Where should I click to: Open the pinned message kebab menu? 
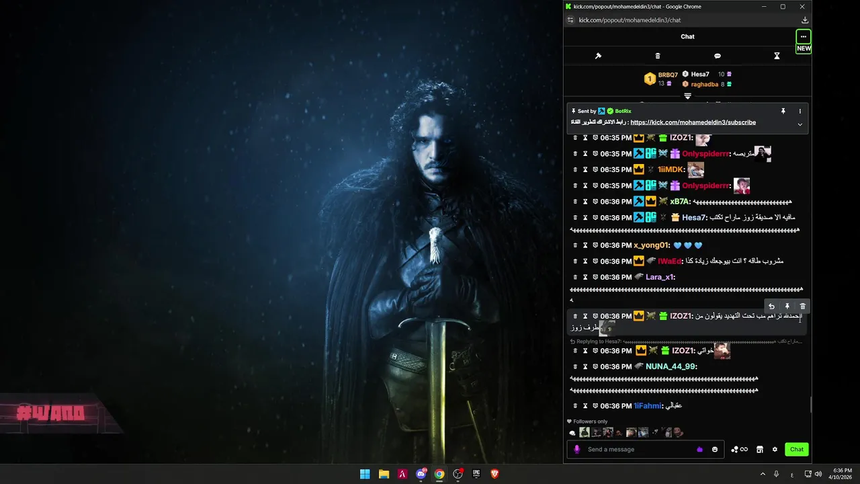pos(800,111)
